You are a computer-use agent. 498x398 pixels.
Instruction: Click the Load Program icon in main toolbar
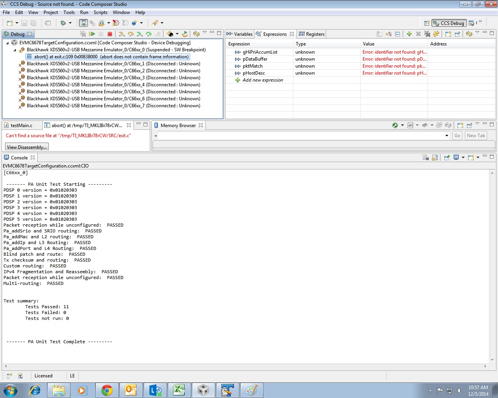[102, 23]
